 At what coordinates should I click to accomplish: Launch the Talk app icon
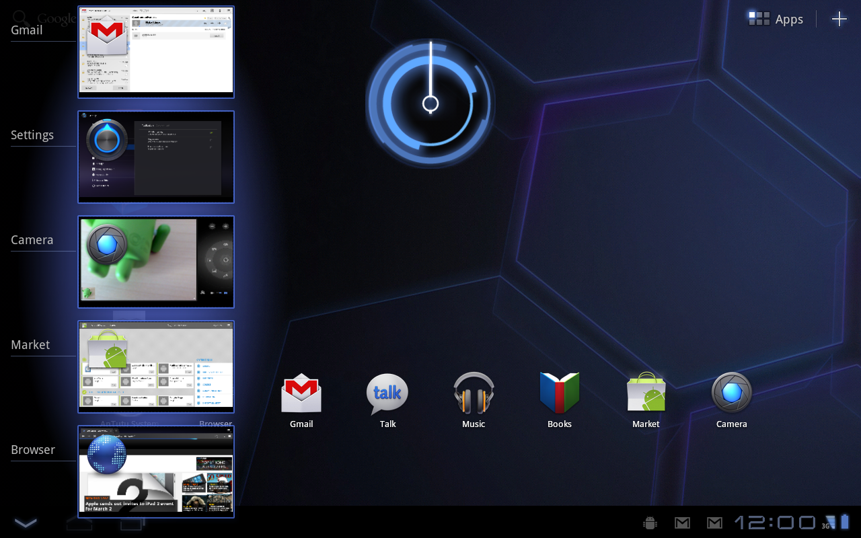pos(387,400)
